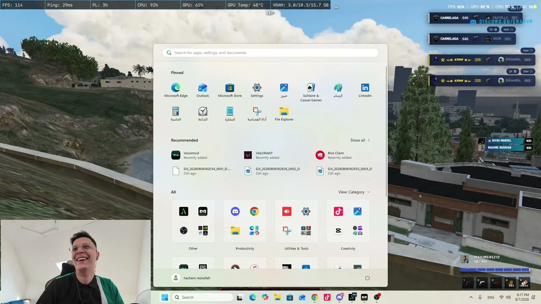Open Discord in the Productivity category
This screenshot has width=541, height=304.
tap(235, 212)
